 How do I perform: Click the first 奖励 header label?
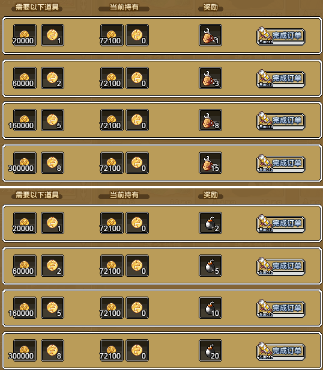pos(211,7)
